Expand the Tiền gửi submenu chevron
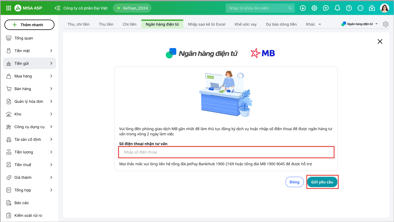The width and height of the screenshot is (394, 222). click(51, 63)
